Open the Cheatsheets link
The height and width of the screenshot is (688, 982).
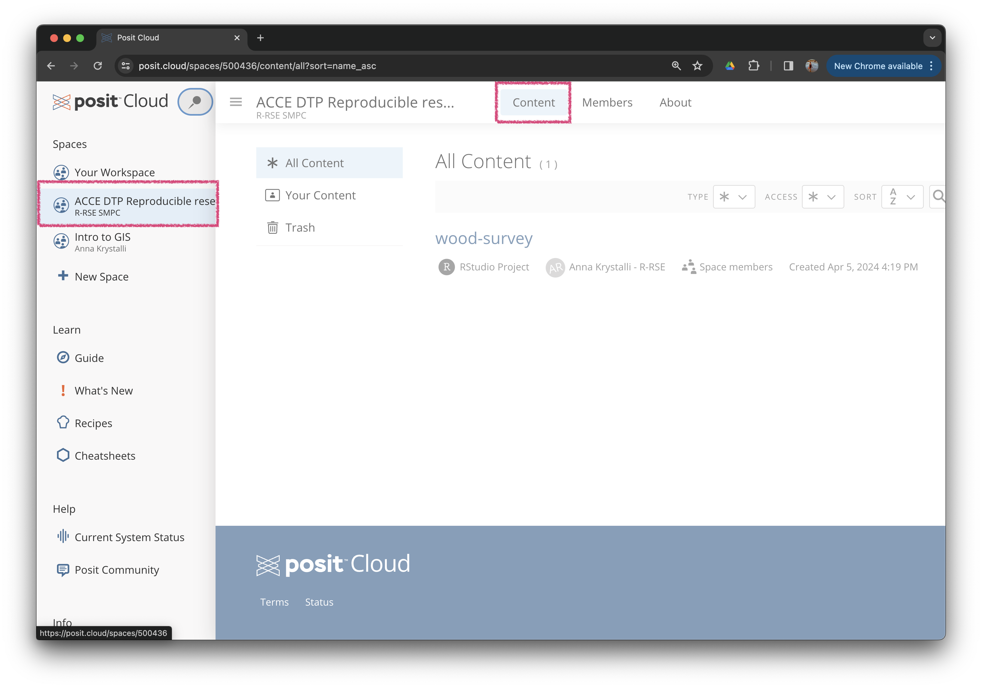[x=105, y=456]
